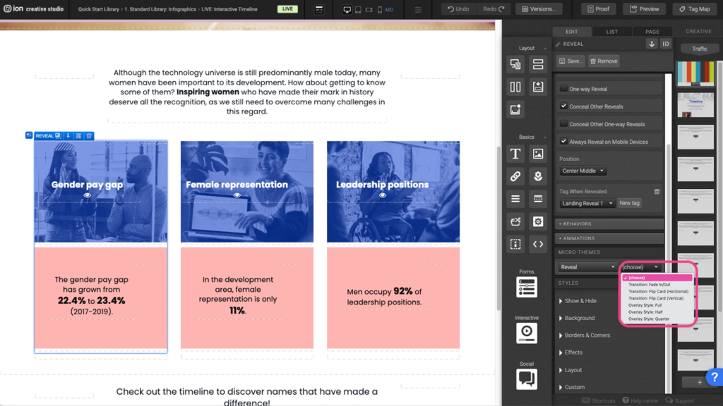723x406 pixels.
Task: Switch to landscape tablet preview
Action: coord(369,9)
